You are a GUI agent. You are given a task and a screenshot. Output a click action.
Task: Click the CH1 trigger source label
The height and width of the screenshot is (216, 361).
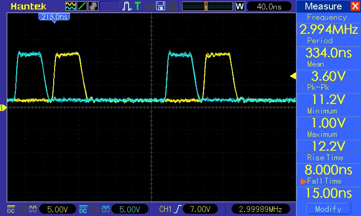tap(165, 209)
